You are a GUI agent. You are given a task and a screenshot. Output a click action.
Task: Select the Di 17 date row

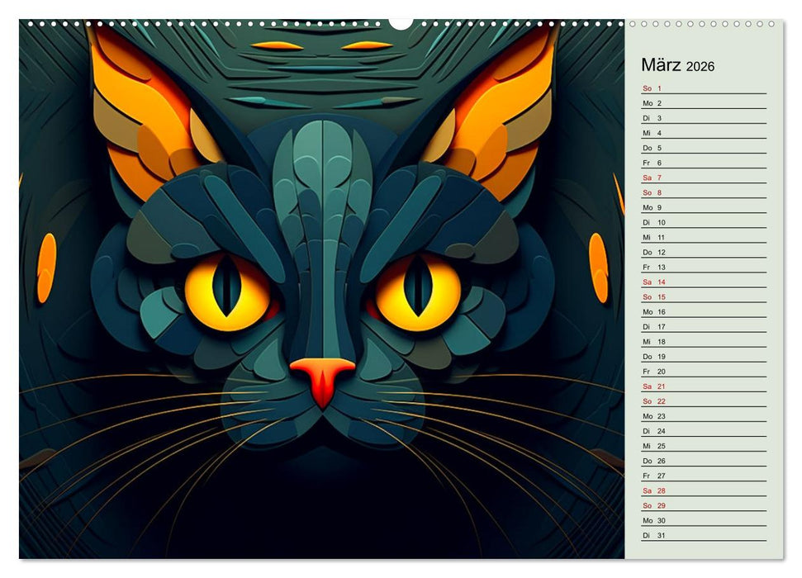pos(703,326)
